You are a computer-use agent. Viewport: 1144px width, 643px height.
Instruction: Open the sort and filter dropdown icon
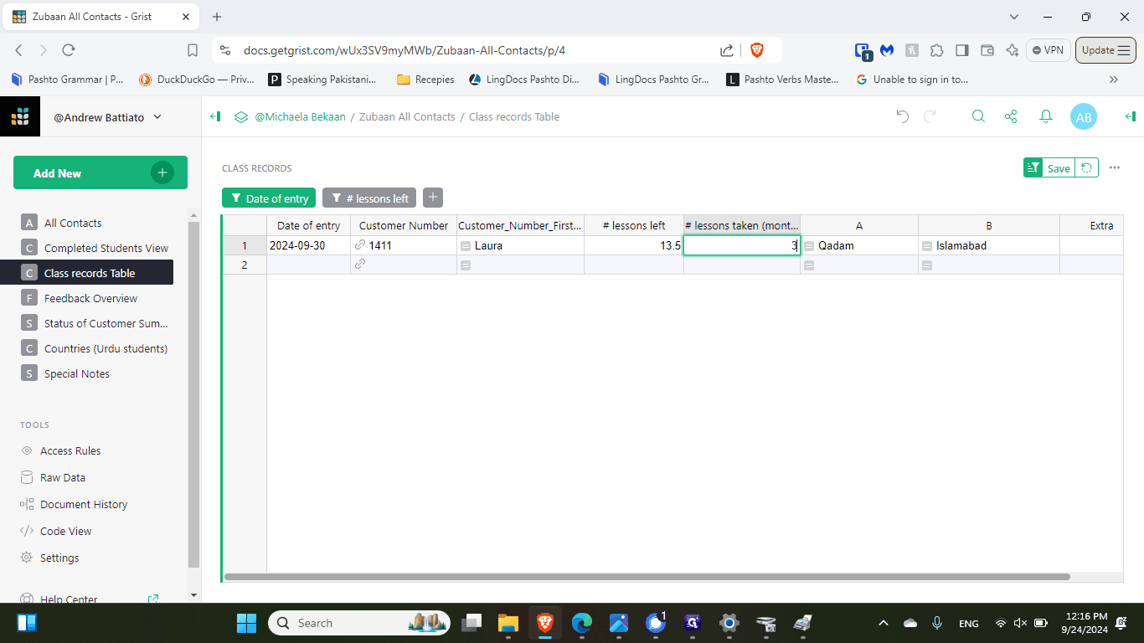click(x=1033, y=168)
